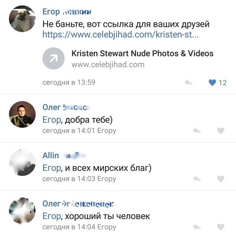Reply to Егор's comment posted at 13:59
This screenshot has width=236, height=238.
[188, 83]
